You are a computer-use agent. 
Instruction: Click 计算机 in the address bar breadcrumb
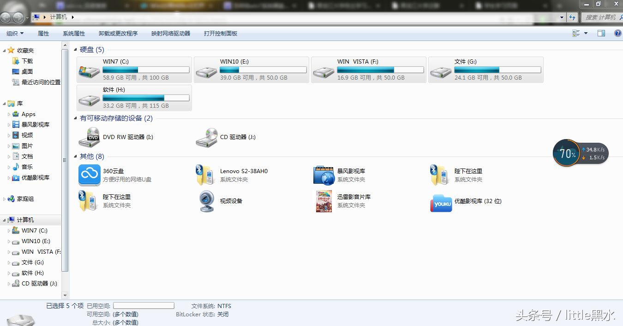tap(59, 17)
